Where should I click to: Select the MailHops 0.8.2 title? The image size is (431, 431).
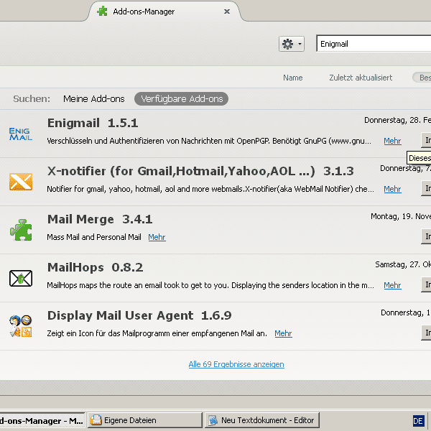[95, 267]
